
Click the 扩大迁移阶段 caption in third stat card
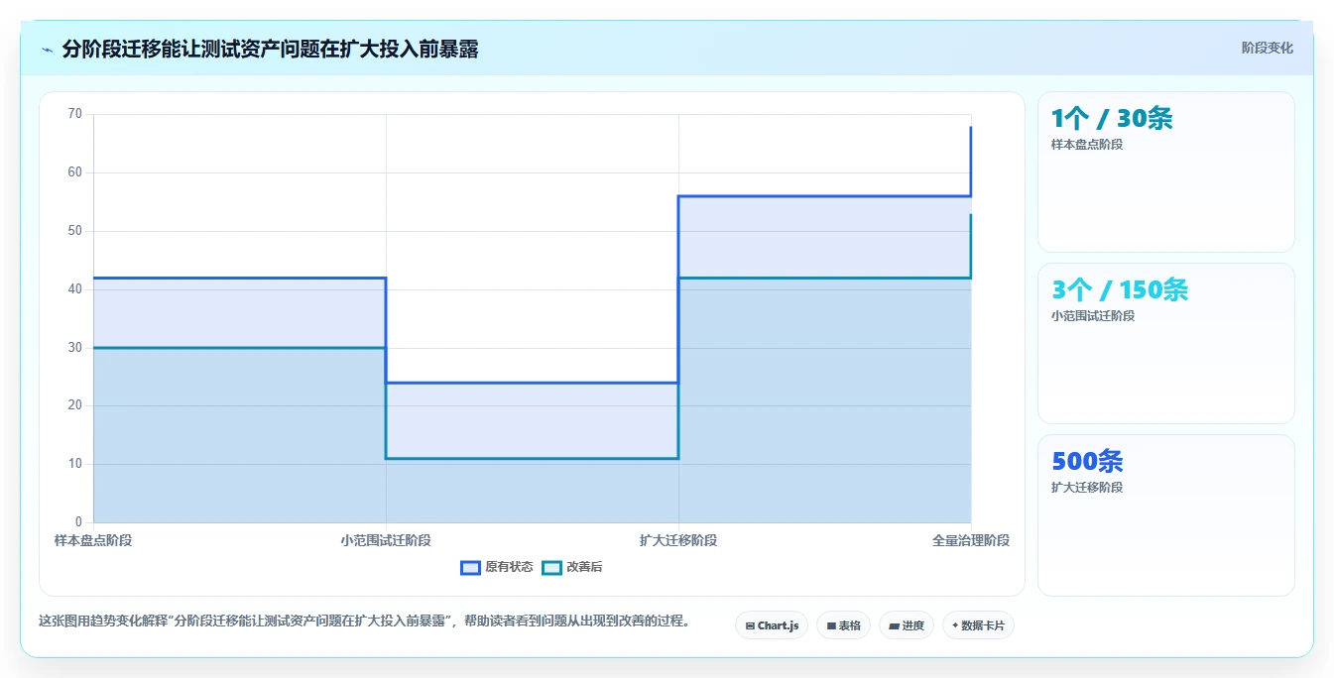tap(1087, 488)
